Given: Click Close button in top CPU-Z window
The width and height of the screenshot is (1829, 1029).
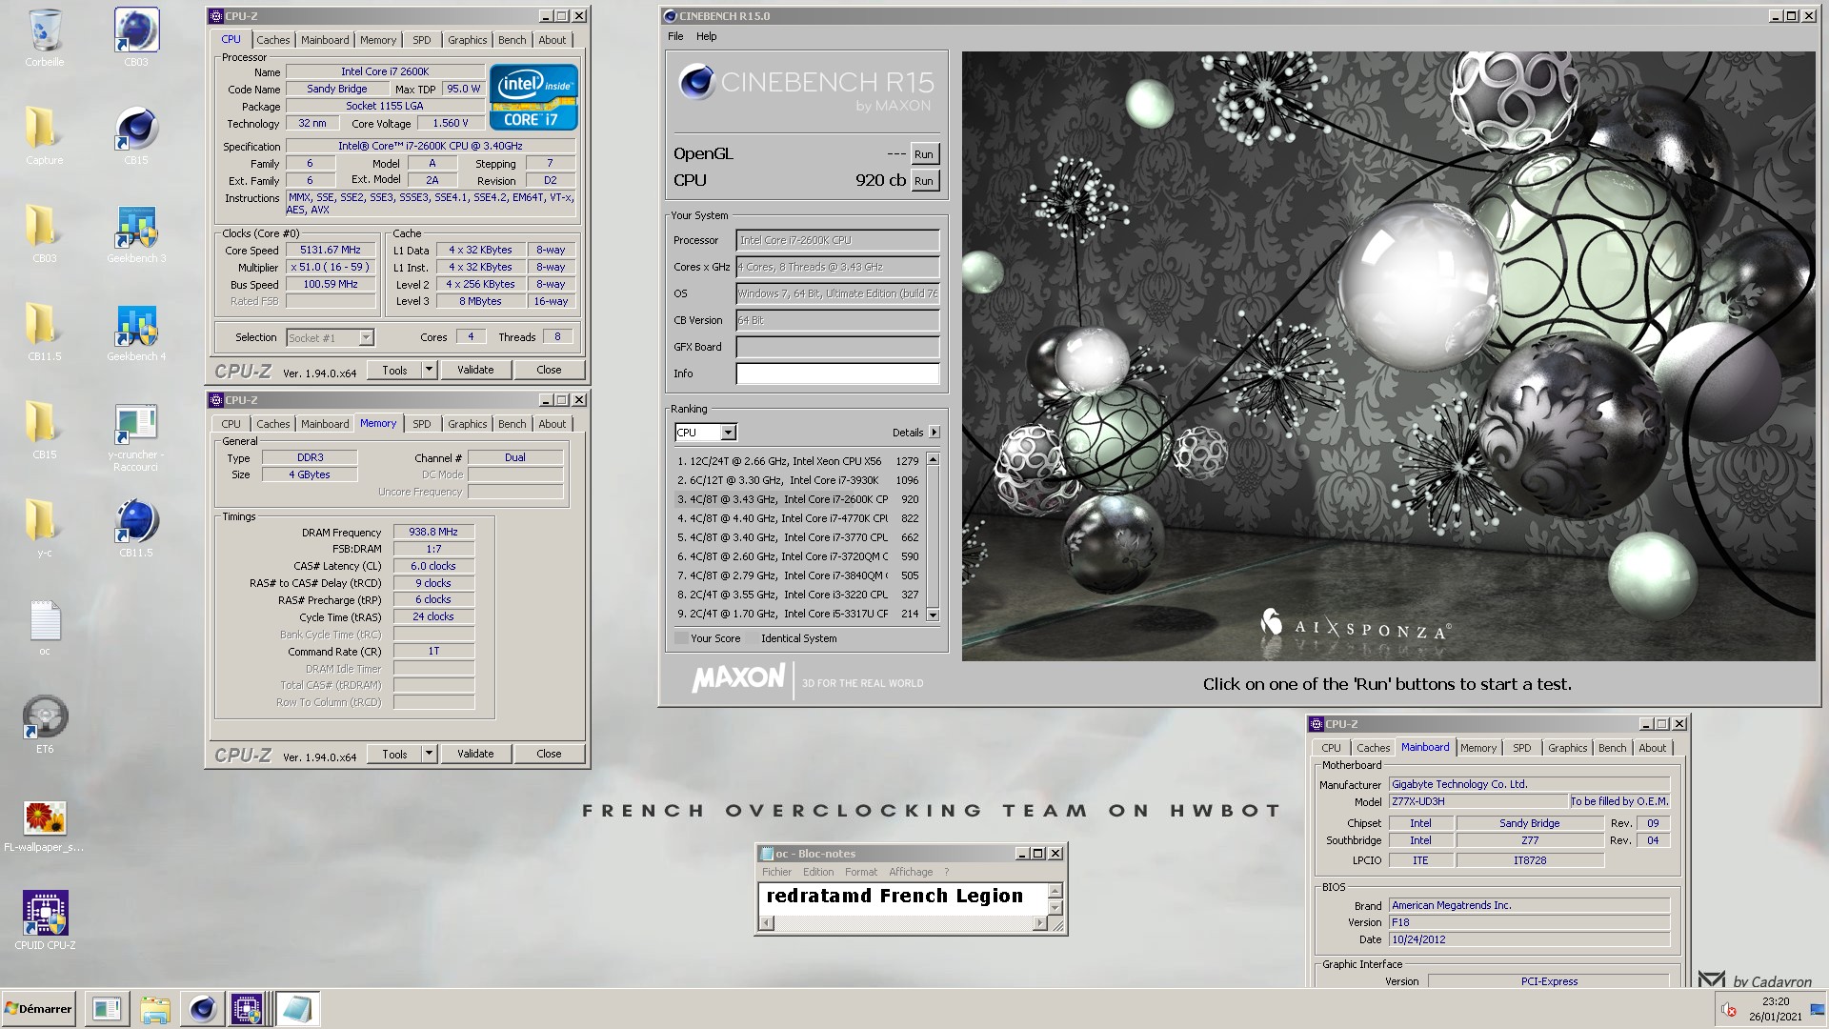Looking at the screenshot, I should [x=549, y=370].
